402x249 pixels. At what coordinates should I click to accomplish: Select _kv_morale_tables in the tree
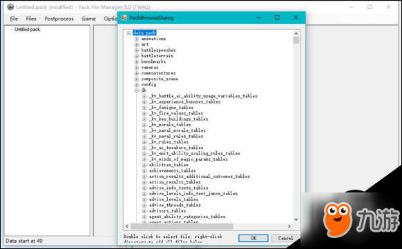coord(170,125)
